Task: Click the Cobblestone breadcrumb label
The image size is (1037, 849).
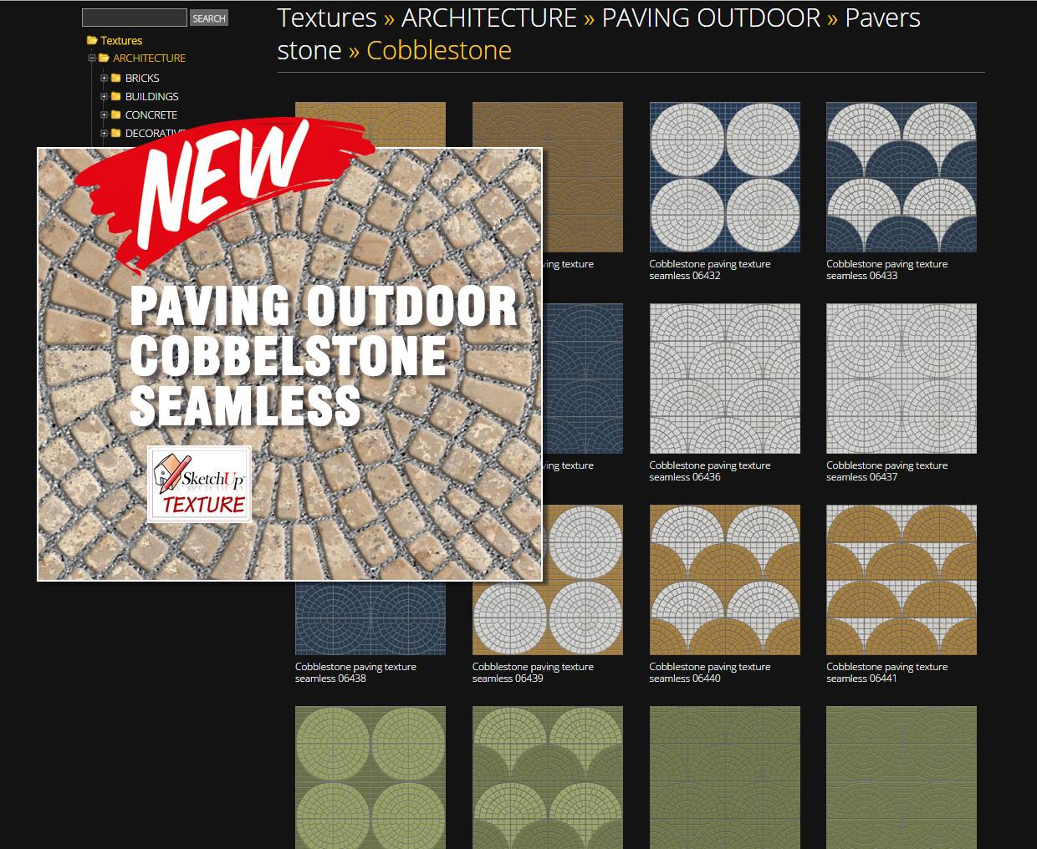Action: [438, 50]
